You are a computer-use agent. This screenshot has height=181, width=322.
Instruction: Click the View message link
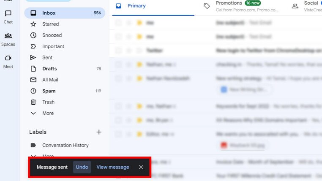tap(113, 167)
